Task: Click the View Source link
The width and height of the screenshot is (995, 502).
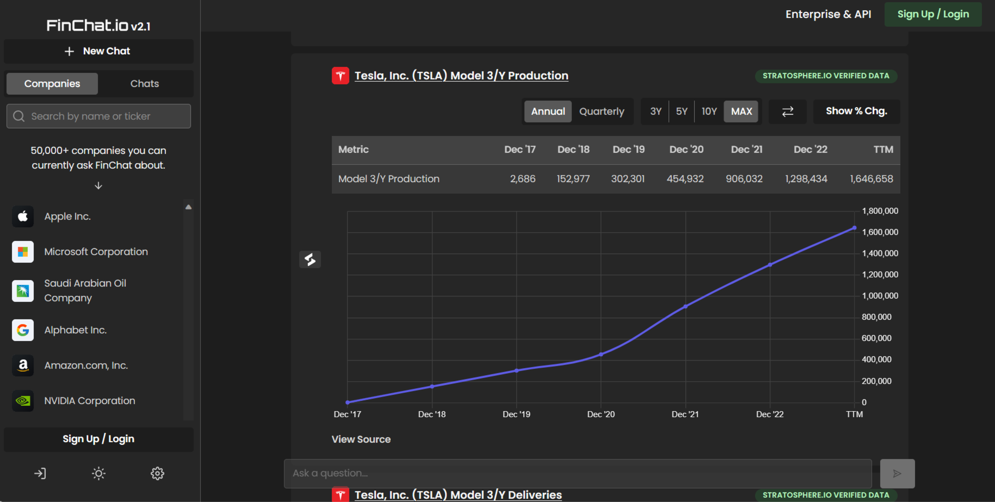Action: click(x=360, y=439)
